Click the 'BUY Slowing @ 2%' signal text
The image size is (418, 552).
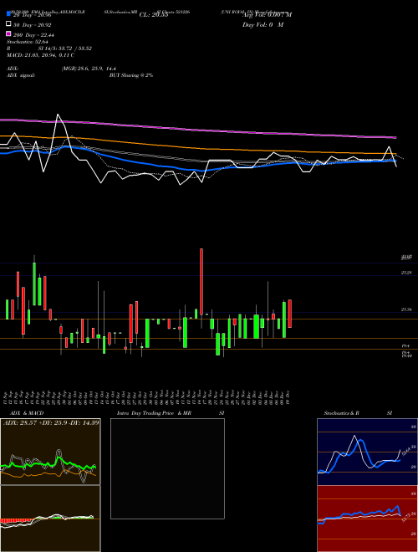pos(131,75)
